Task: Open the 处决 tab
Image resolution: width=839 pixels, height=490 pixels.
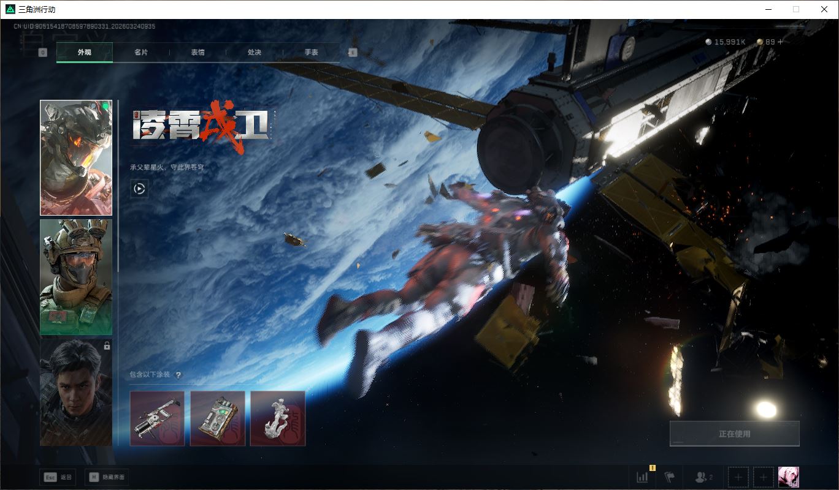Action: (255, 53)
